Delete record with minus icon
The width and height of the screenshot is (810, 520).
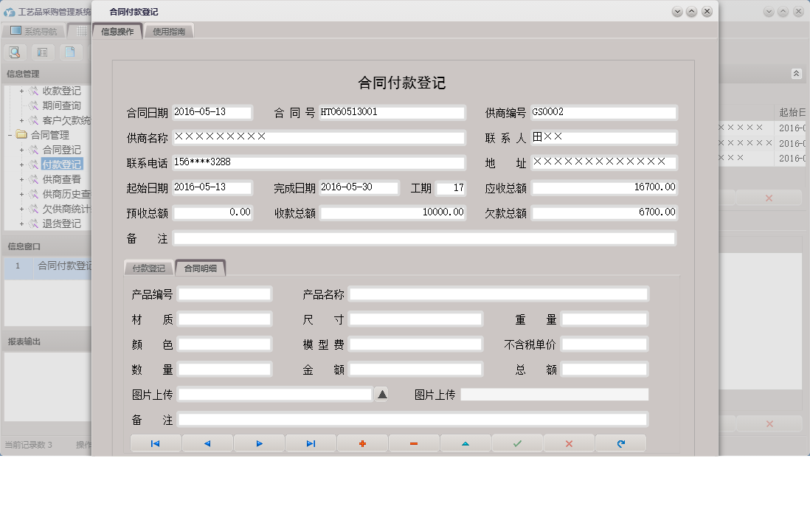(x=413, y=443)
